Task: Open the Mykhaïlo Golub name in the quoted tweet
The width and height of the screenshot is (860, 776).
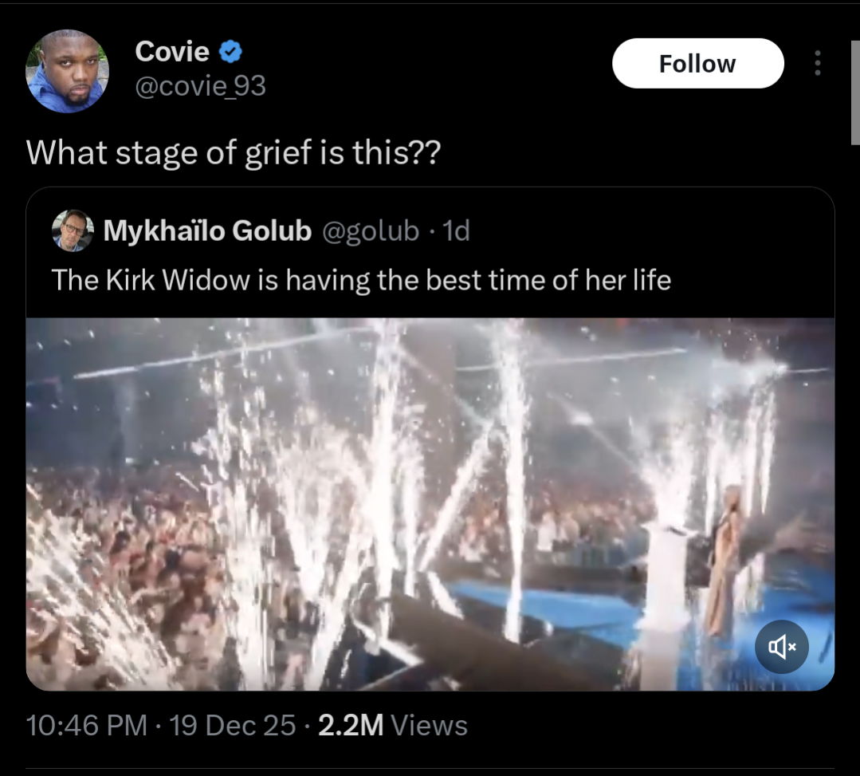Action: tap(207, 231)
